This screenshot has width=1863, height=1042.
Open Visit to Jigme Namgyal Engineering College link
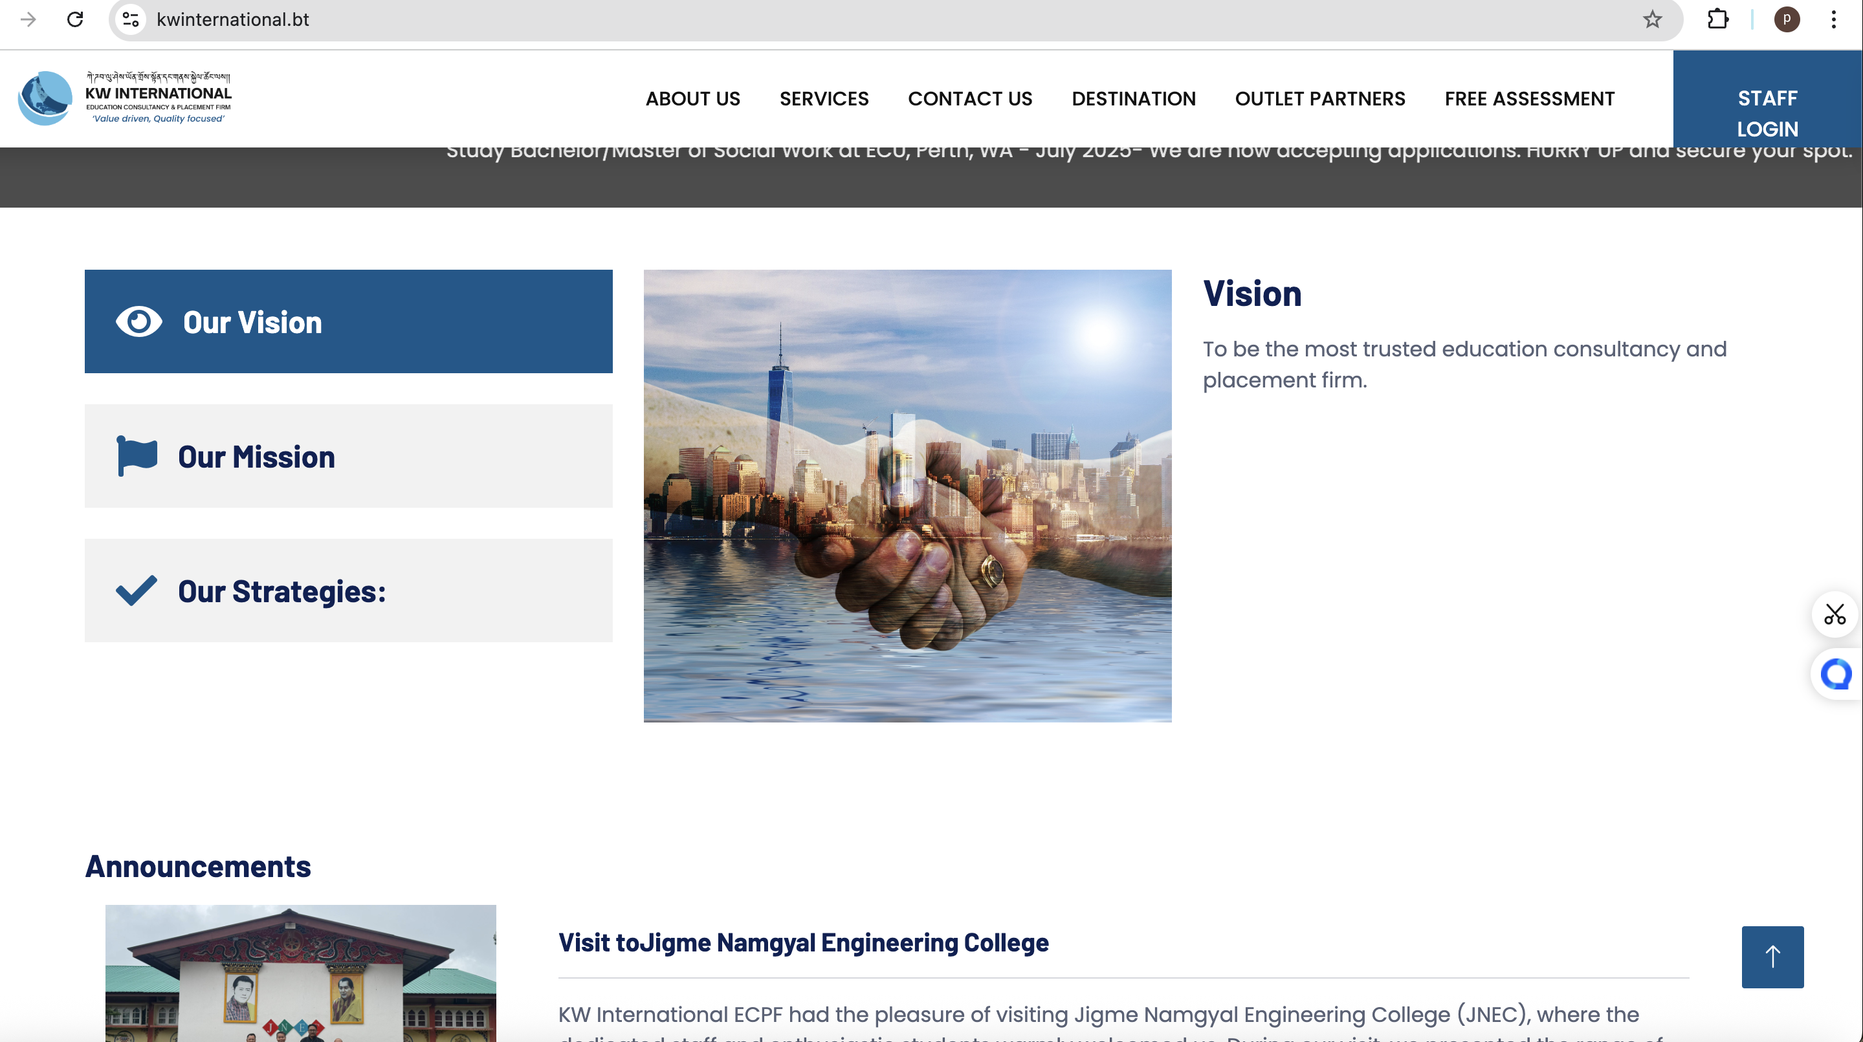click(x=803, y=943)
